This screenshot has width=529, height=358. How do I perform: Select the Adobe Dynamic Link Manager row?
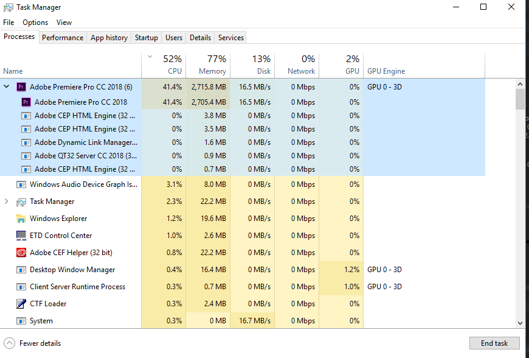[86, 142]
